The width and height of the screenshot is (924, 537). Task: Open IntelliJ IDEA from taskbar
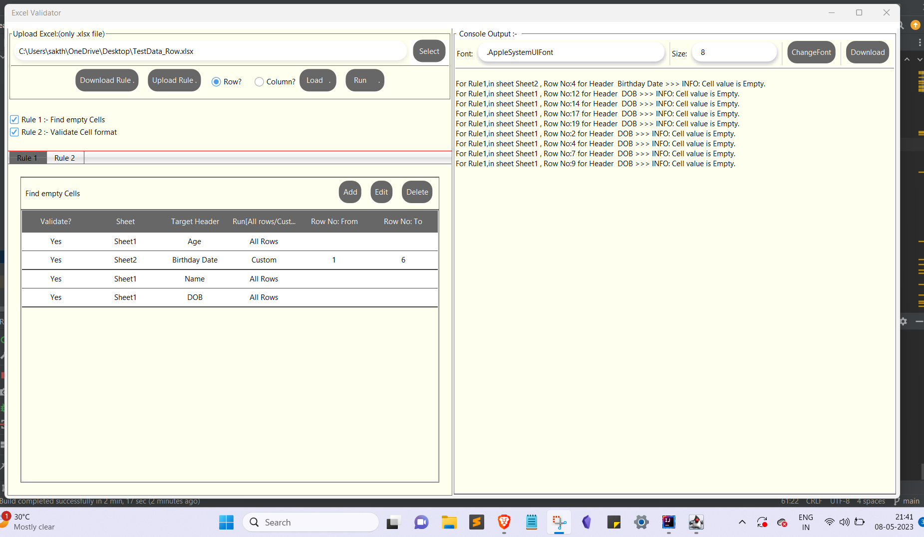pos(669,523)
